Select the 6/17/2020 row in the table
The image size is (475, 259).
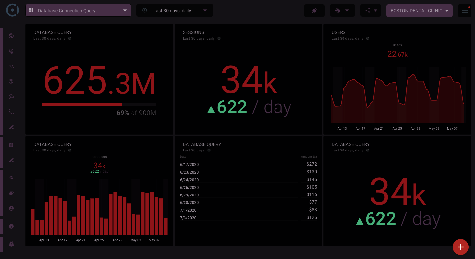pyautogui.click(x=248, y=164)
